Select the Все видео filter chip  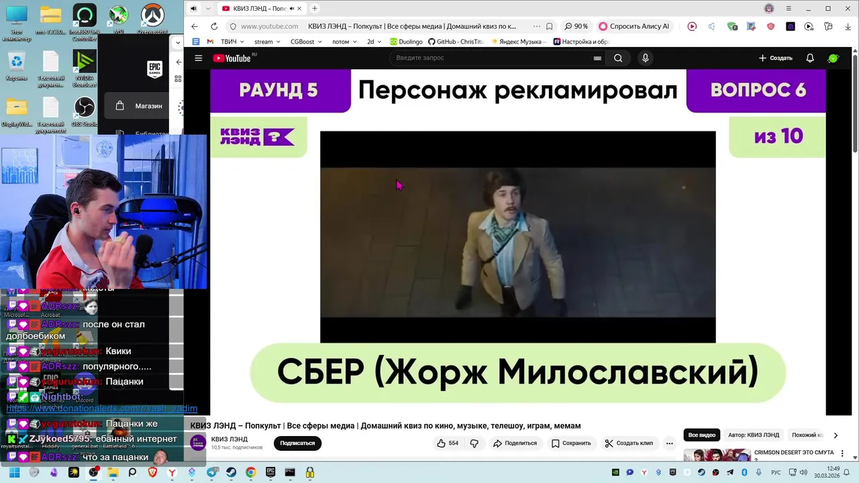702,435
